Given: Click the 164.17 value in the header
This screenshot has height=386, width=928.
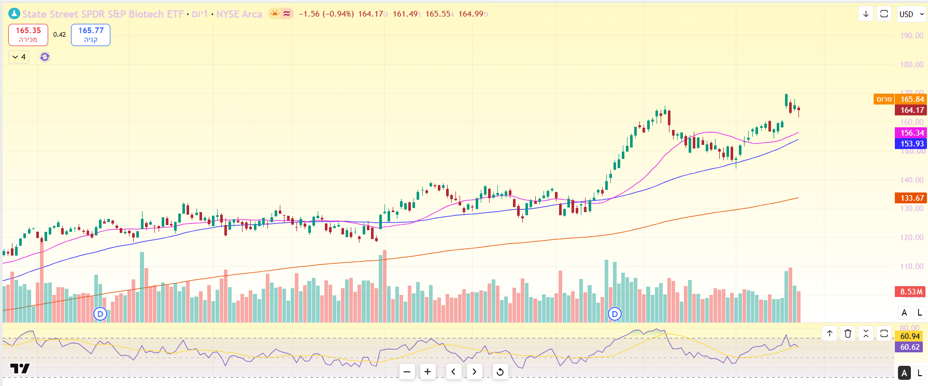Looking at the screenshot, I should pos(371,14).
